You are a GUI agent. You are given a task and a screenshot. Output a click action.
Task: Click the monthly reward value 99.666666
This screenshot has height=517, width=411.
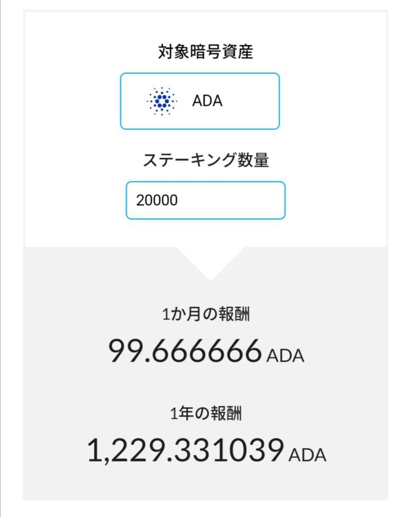click(185, 350)
